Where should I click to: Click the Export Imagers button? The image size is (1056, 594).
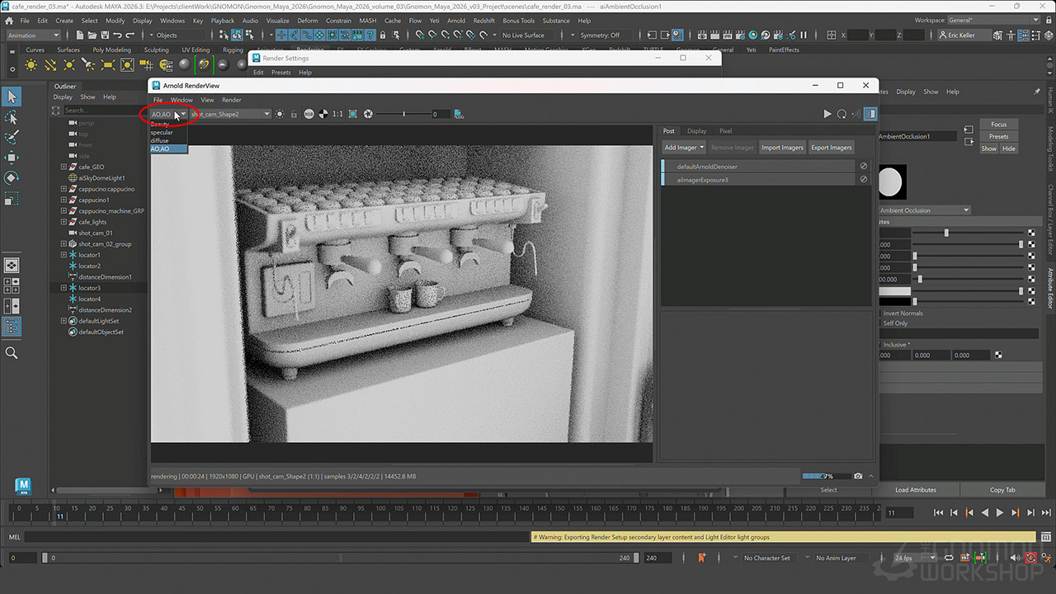tap(831, 148)
